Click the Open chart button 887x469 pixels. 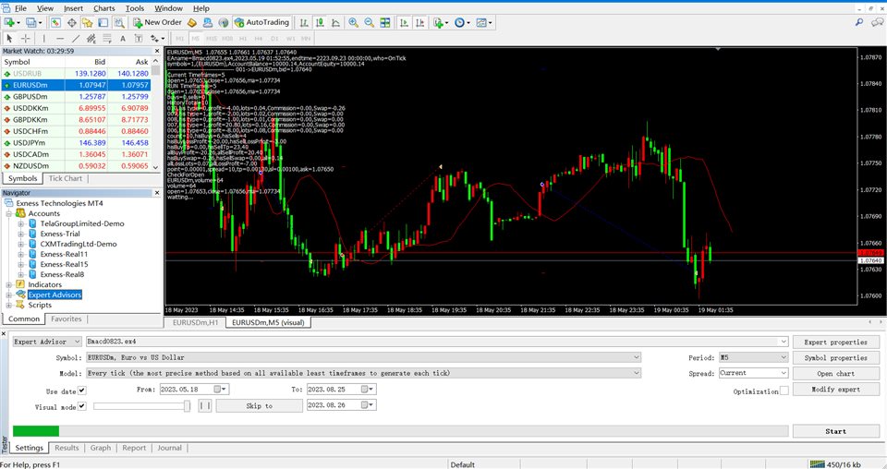(835, 374)
